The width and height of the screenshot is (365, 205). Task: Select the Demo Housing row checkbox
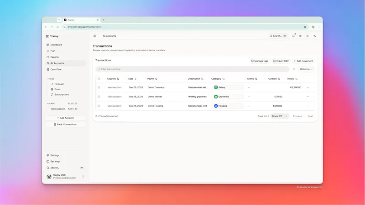[99, 106]
